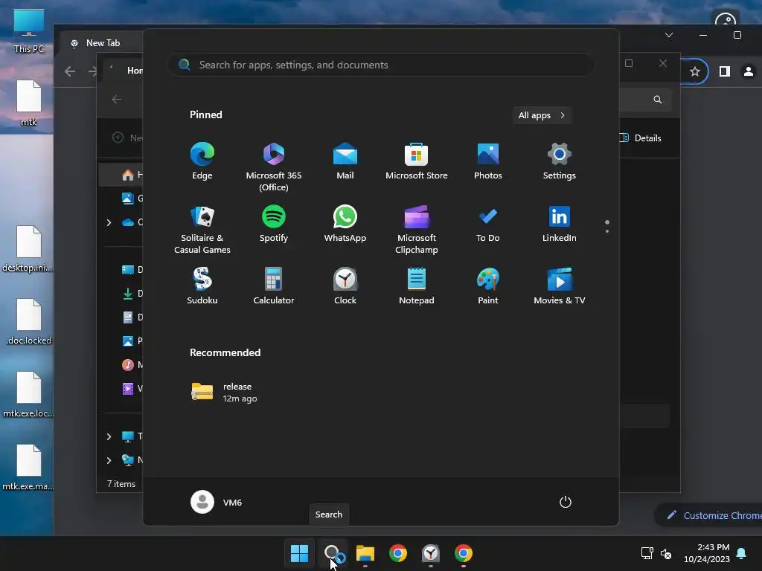Expand Network node in File Explorer
The height and width of the screenshot is (571, 762).
click(x=109, y=460)
